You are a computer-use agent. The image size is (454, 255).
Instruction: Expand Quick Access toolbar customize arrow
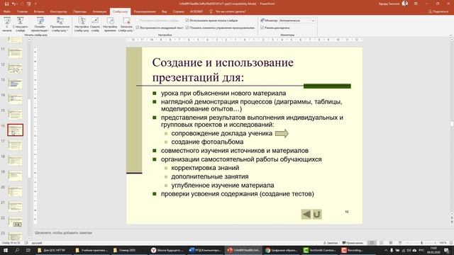click(x=35, y=4)
